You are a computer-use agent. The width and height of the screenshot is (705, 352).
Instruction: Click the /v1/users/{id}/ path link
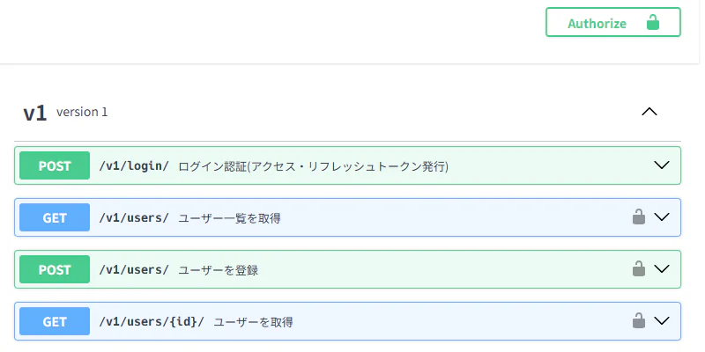pos(152,321)
